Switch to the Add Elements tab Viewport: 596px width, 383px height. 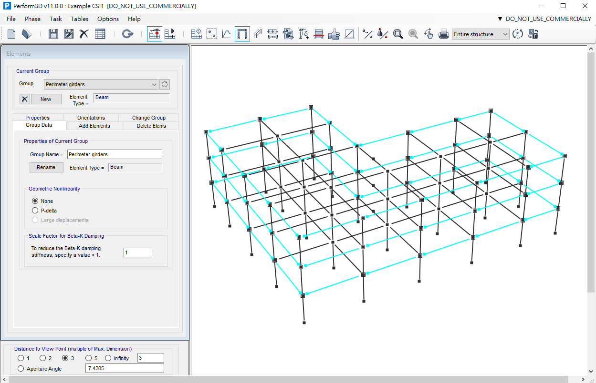click(94, 126)
